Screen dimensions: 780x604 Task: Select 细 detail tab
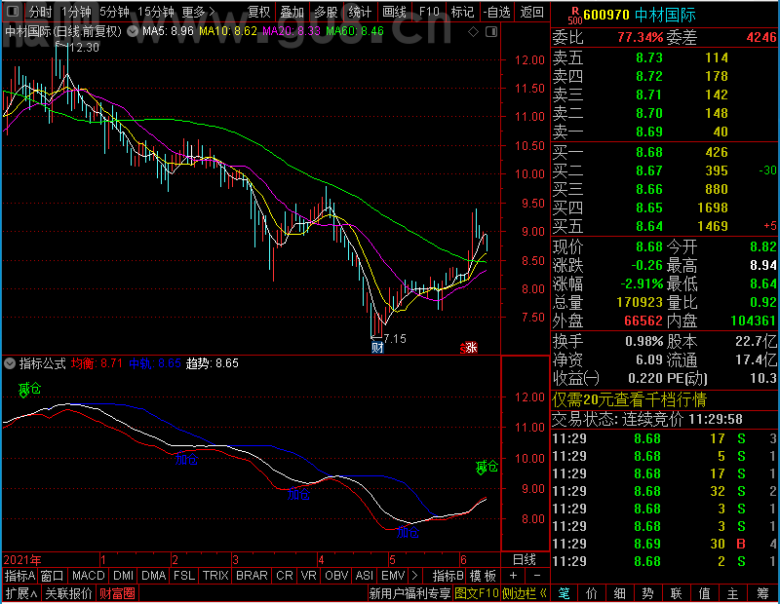tap(620, 593)
